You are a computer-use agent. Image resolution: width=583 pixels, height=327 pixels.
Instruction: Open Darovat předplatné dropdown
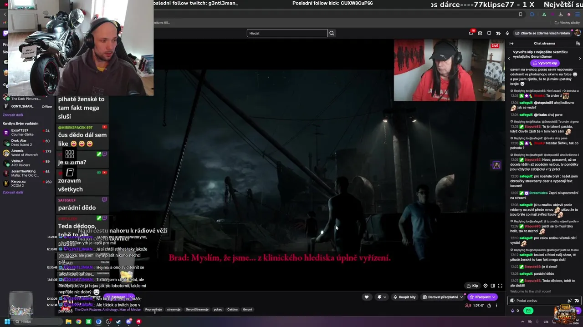(443, 297)
